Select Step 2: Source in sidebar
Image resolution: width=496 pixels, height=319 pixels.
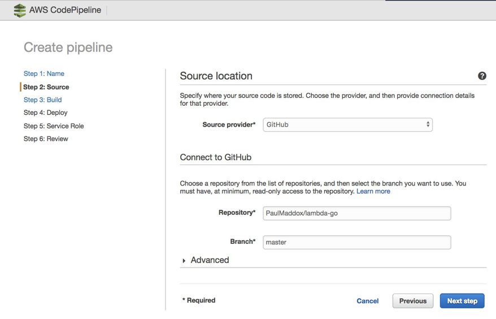coord(46,87)
